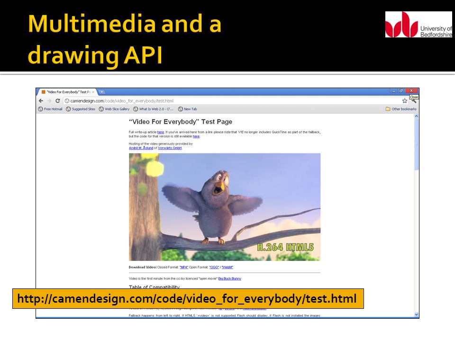This screenshot has width=455, height=341.
Task: Close the "Video For Everybody" tab
Action: (93, 92)
